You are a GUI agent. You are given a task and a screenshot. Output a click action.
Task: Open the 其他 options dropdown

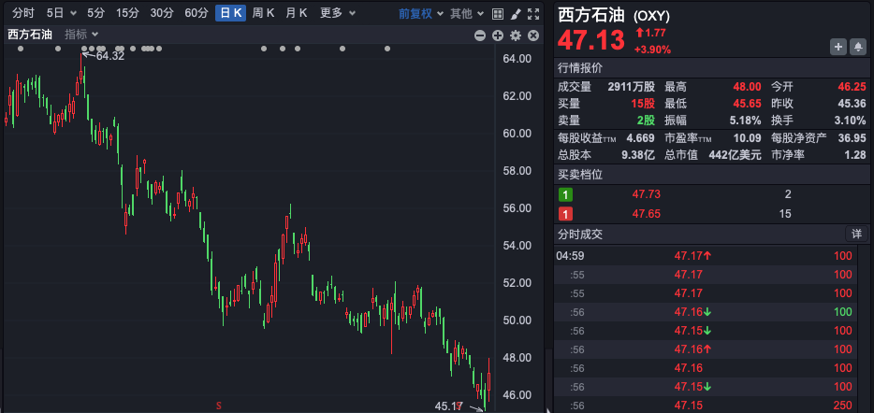466,13
